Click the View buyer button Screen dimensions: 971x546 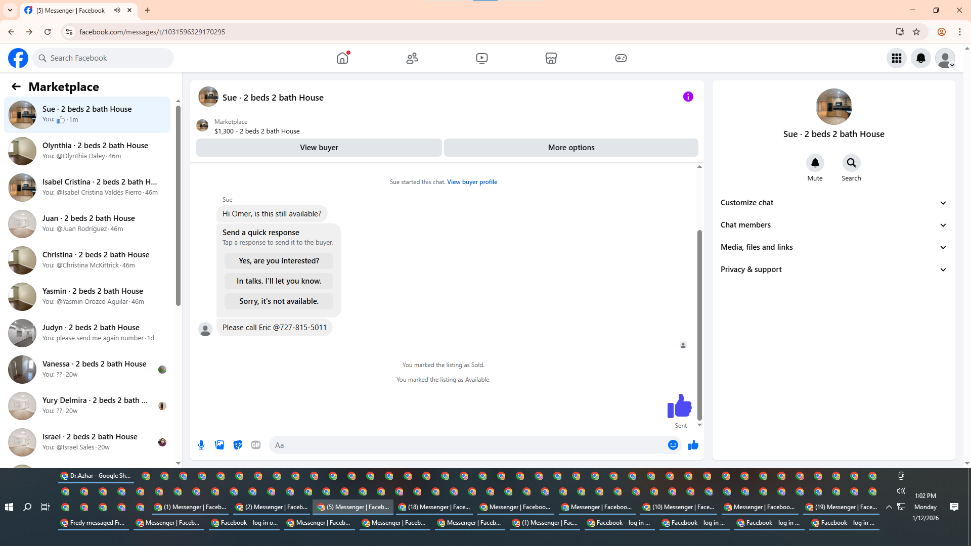[319, 148]
